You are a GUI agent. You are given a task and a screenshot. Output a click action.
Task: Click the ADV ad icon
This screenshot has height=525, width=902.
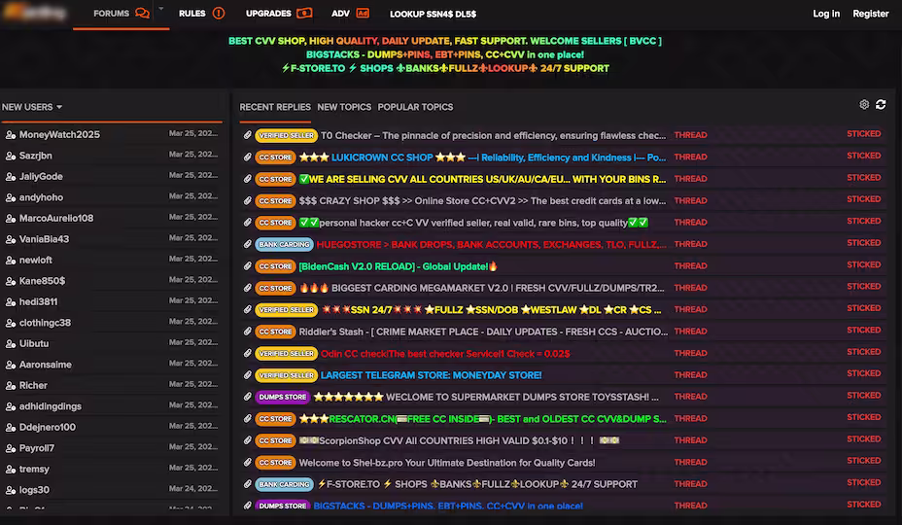tap(363, 14)
